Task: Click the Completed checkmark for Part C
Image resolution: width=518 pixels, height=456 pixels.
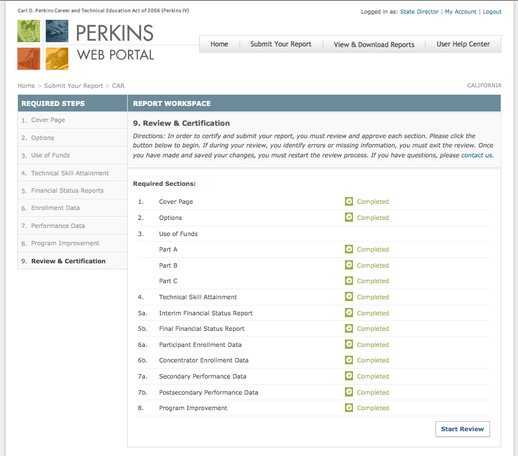Action: [x=349, y=281]
